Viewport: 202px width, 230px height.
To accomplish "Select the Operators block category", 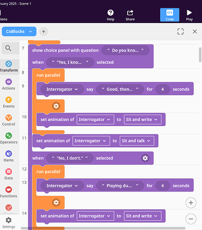I will (x=9, y=138).
